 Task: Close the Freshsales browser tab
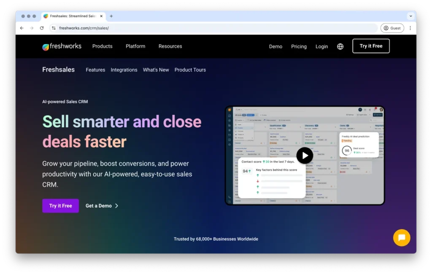(x=101, y=16)
